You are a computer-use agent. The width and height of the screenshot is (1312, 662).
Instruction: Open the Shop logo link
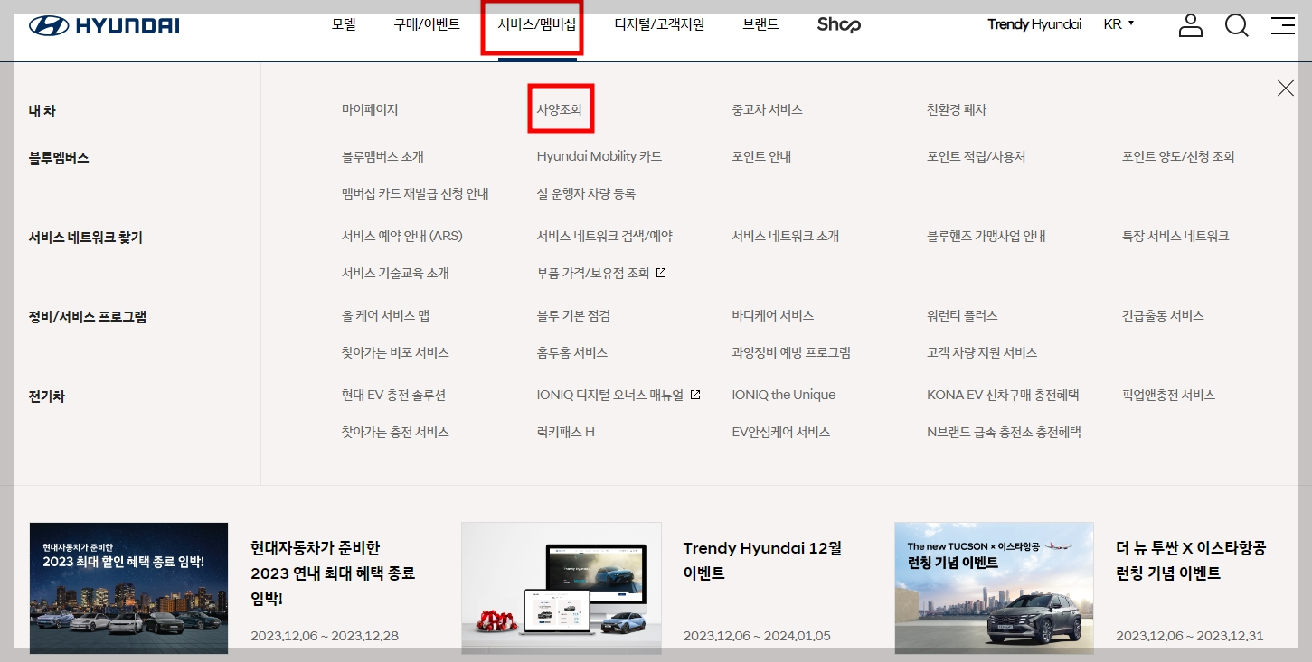pos(838,24)
